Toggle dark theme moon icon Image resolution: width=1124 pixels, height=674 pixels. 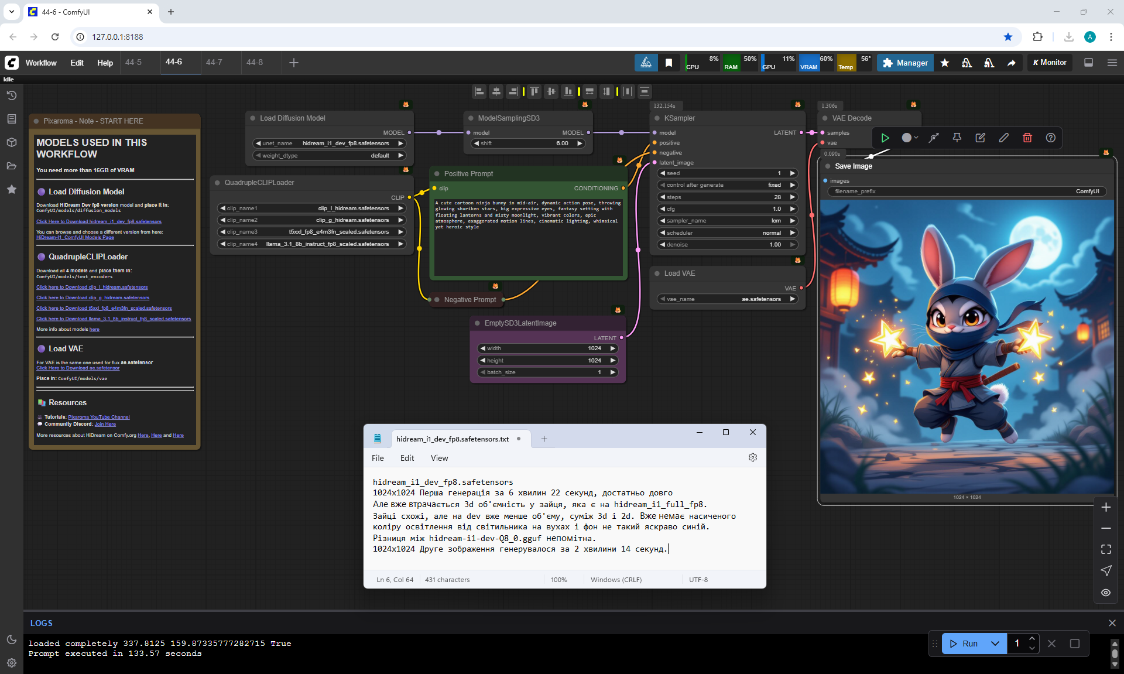11,639
